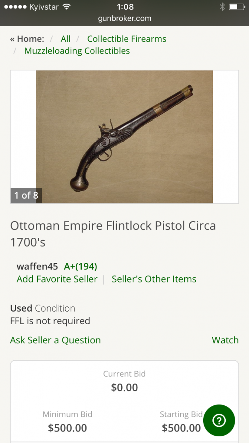This screenshot has width=249, height=443.
Task: Tap the Kyivstar carrier signal dots
Action: [x=16, y=7]
